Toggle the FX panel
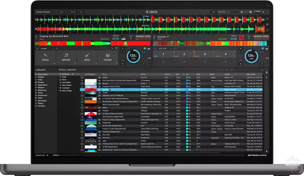 66,12
